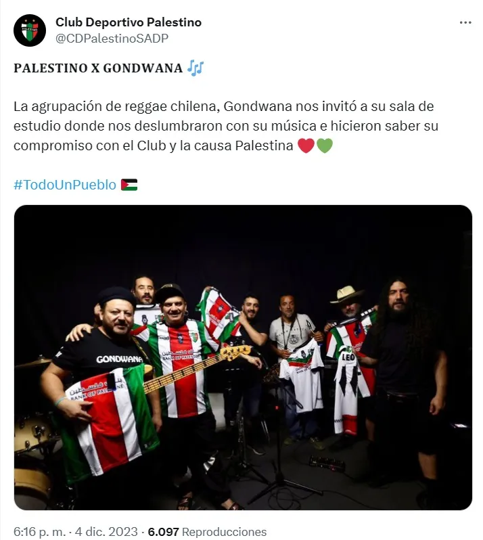Screen dimensions: 483x540
Task: Open the 4 dic. 2023 date link
Action: click(x=106, y=531)
